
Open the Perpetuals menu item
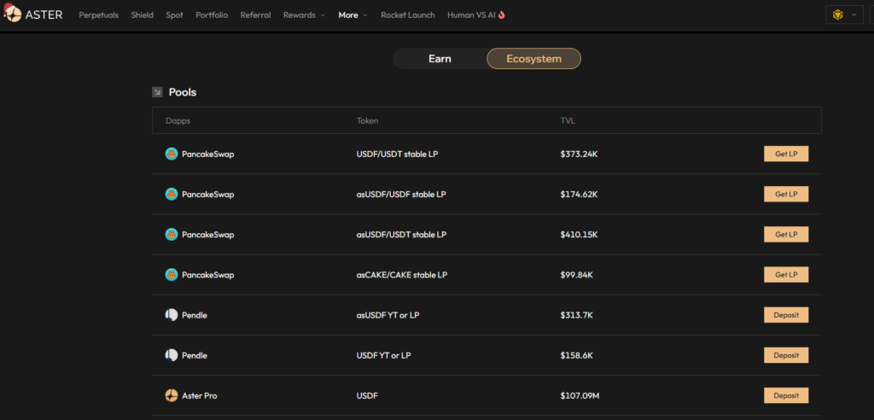coord(98,15)
